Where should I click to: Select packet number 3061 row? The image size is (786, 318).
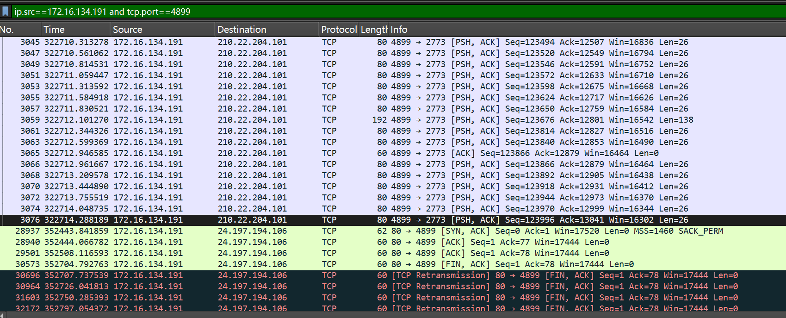tap(393, 131)
